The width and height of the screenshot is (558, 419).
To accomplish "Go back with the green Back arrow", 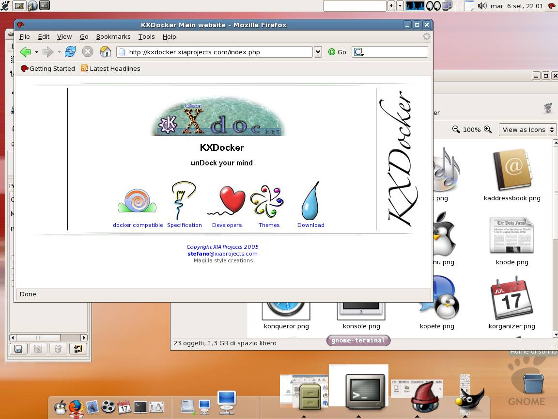I will pos(25,52).
